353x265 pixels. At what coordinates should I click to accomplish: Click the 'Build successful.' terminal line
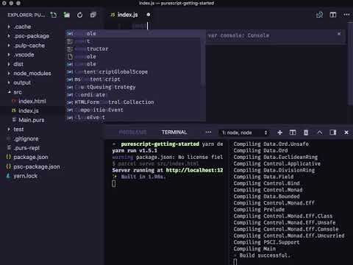tap(265, 255)
